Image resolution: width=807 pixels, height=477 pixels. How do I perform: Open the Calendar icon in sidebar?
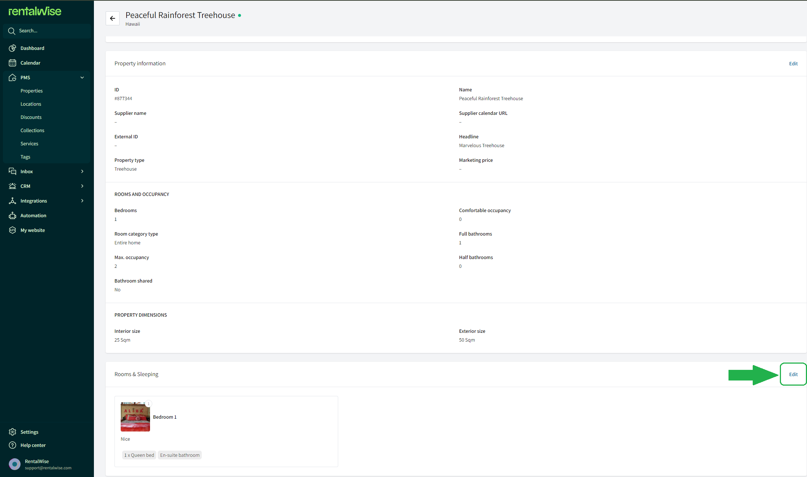[x=12, y=63]
